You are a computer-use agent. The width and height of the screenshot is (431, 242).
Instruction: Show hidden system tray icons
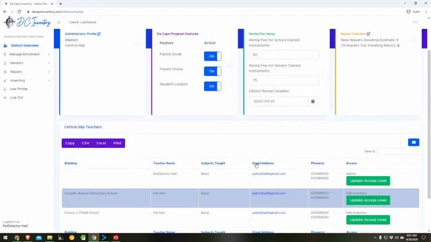click(375, 237)
